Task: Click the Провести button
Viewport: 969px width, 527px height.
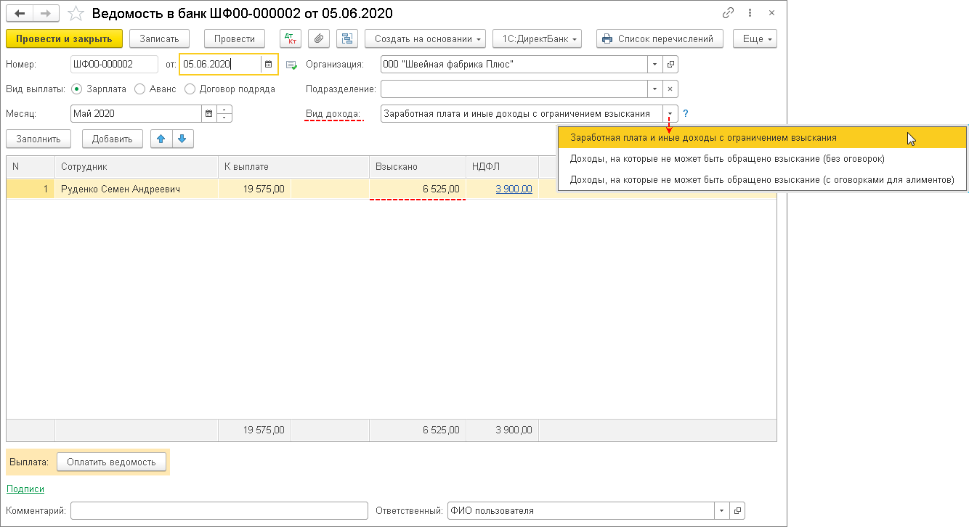Action: pos(235,38)
